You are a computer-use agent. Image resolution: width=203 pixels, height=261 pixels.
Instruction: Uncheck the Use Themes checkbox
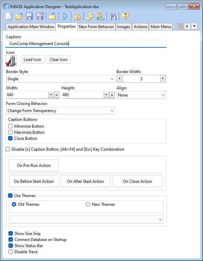[10, 195]
